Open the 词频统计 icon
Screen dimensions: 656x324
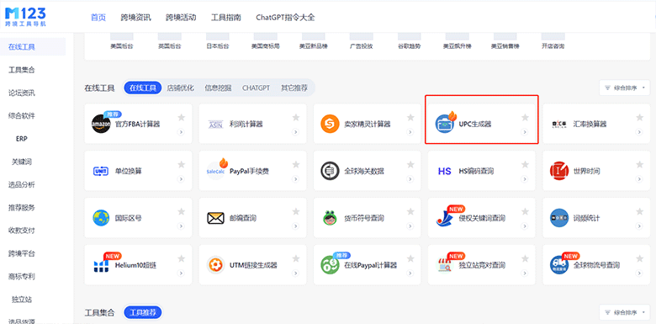coord(559,218)
